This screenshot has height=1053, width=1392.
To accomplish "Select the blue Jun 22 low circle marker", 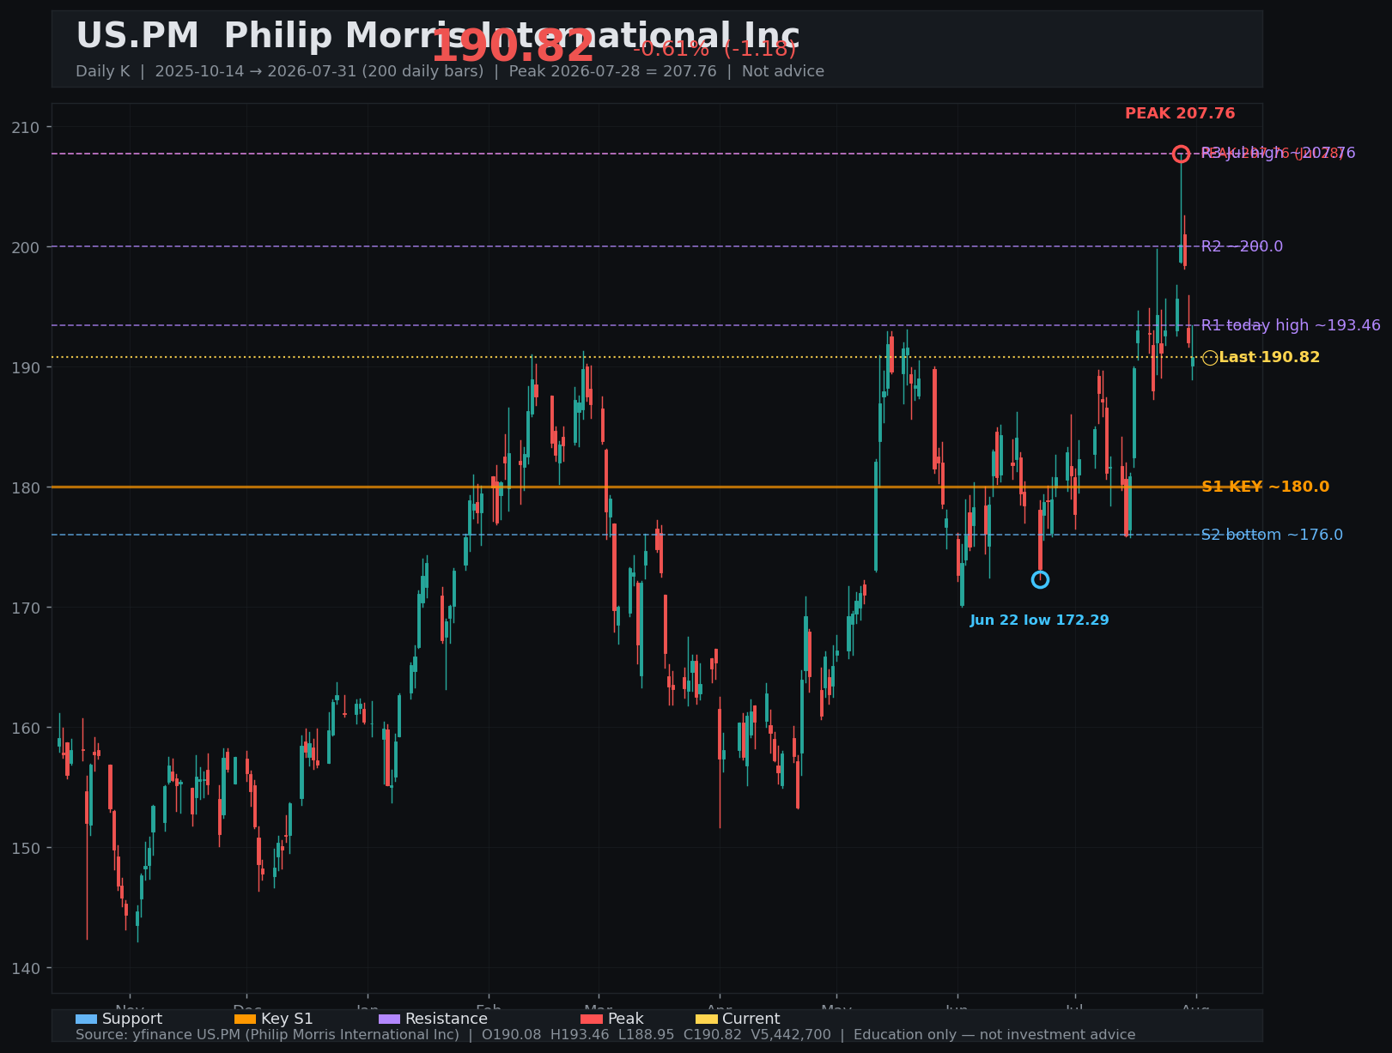I will tap(1040, 580).
